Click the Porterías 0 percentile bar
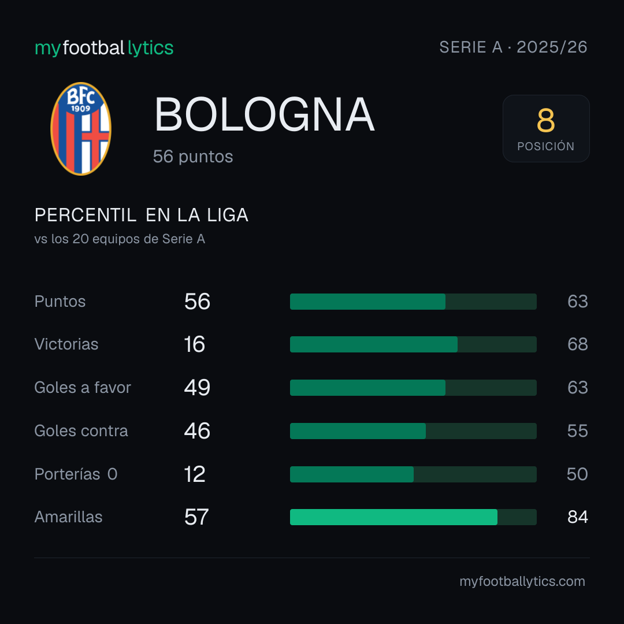 click(x=413, y=474)
